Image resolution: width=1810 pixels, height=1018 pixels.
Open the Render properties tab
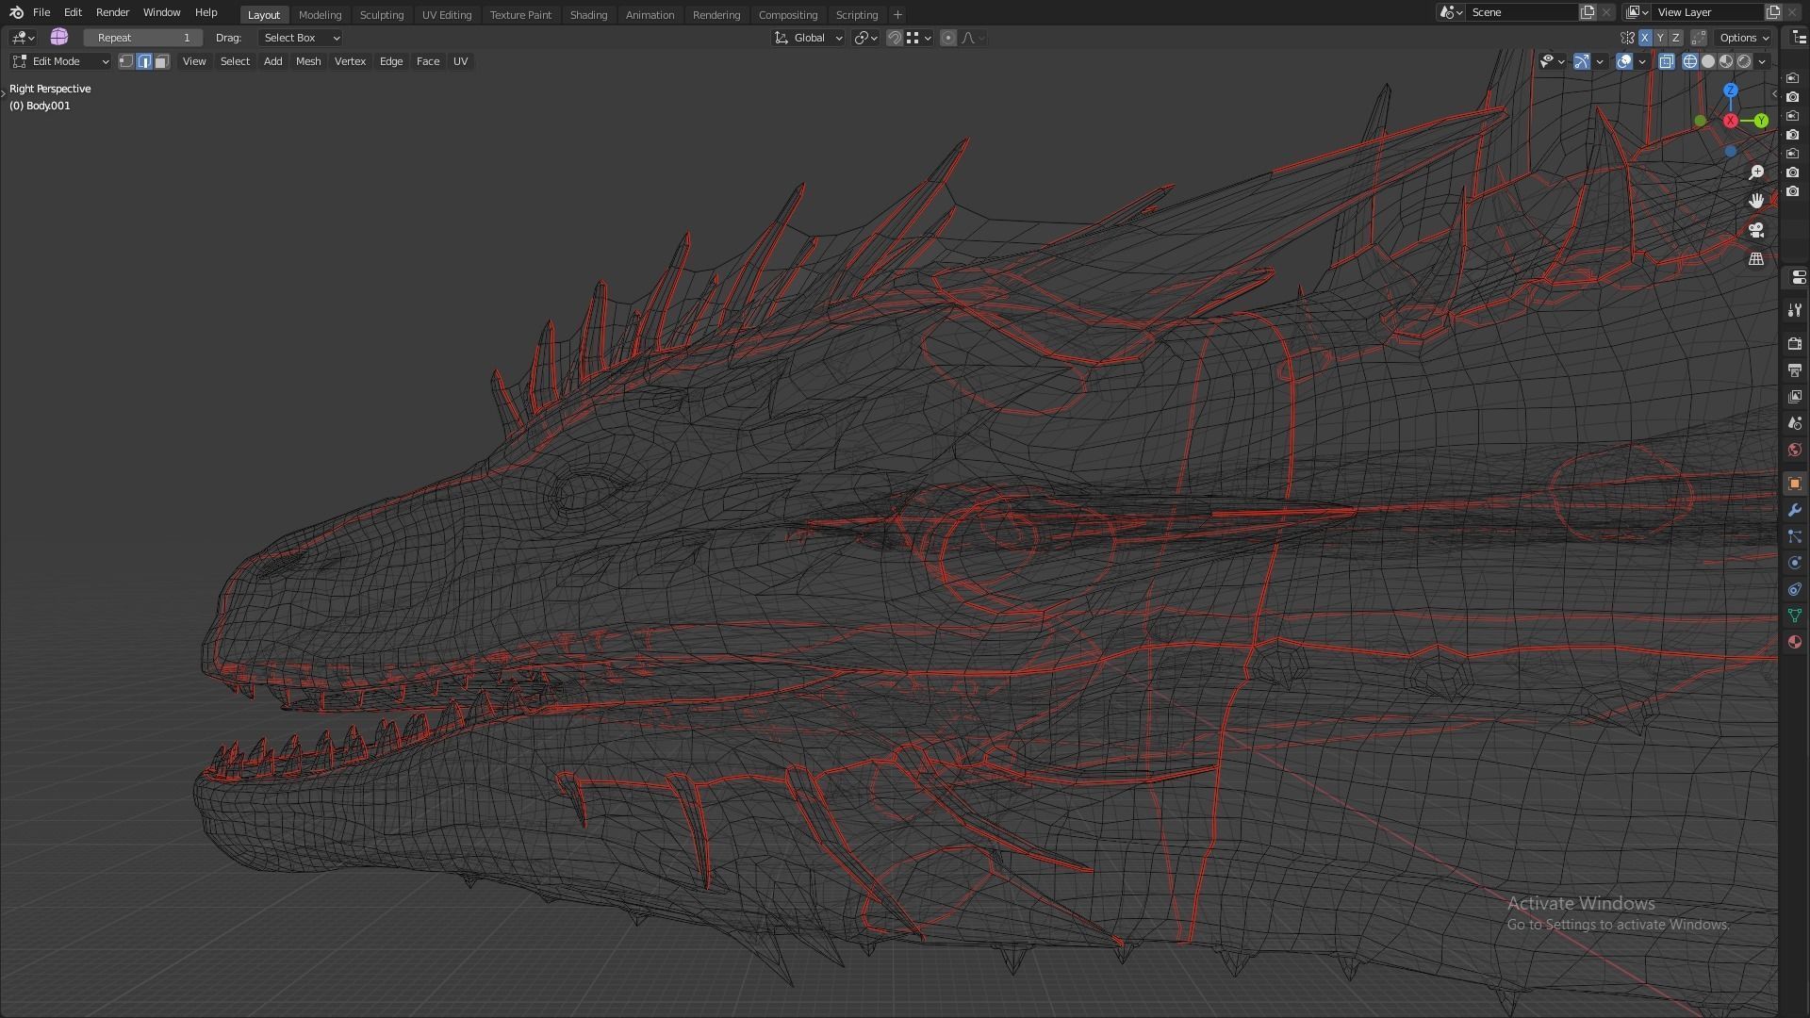[x=1795, y=344]
